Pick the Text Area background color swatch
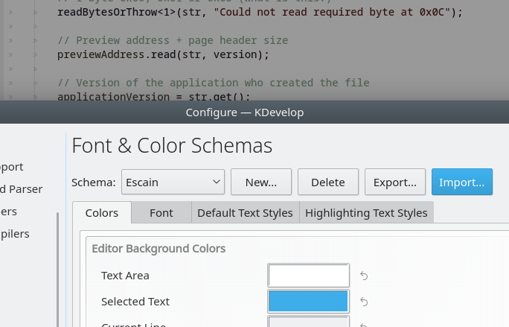This screenshot has height=327, width=509. tap(308, 276)
